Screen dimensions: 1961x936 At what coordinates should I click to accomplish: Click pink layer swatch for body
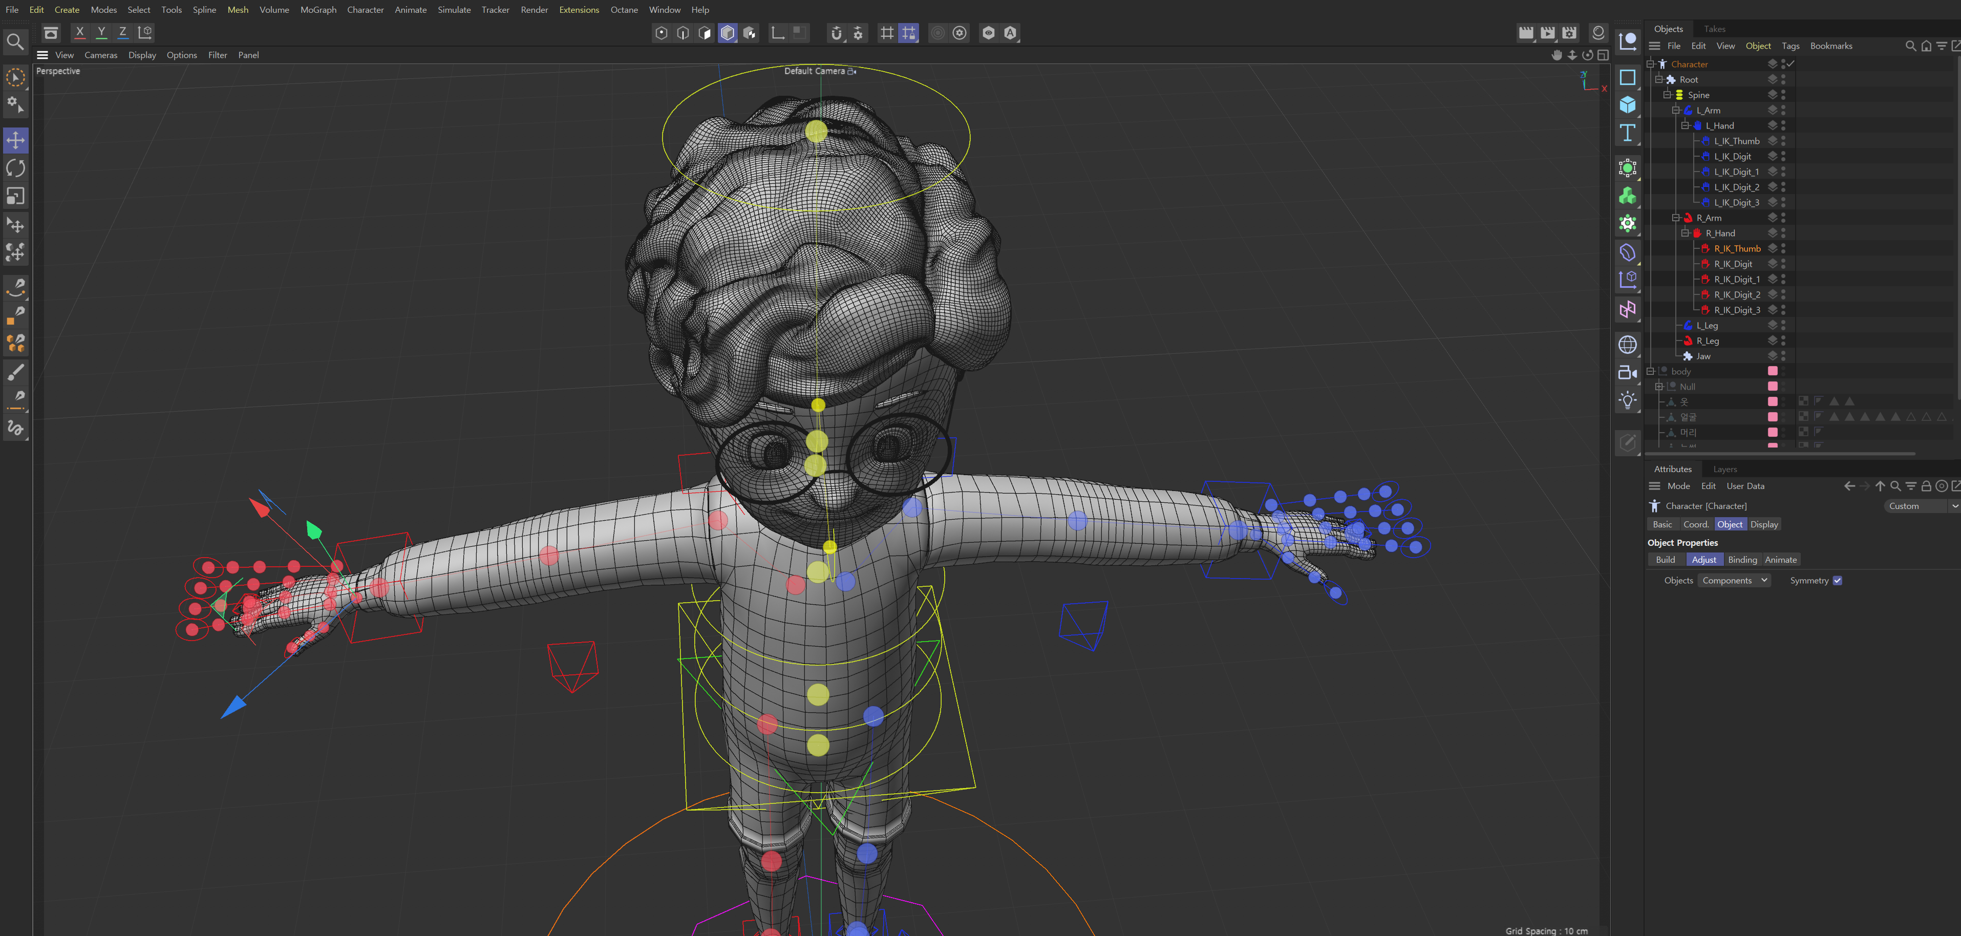pyautogui.click(x=1772, y=371)
